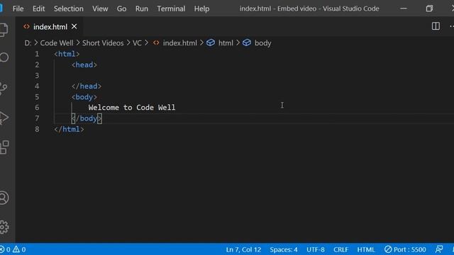Click the Port : 5500 Live Server item
454x255 pixels.
pyautogui.click(x=405, y=249)
